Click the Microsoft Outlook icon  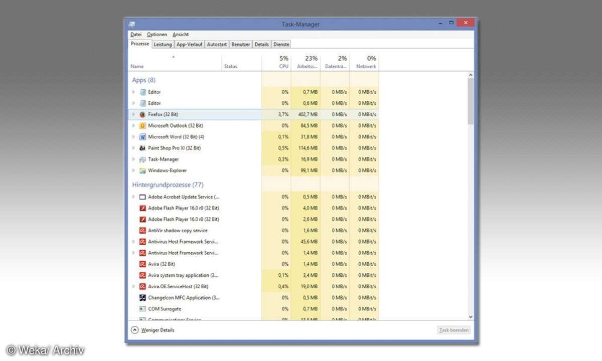tap(142, 126)
